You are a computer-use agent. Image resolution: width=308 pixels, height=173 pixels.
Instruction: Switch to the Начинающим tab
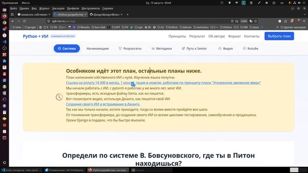98,49
